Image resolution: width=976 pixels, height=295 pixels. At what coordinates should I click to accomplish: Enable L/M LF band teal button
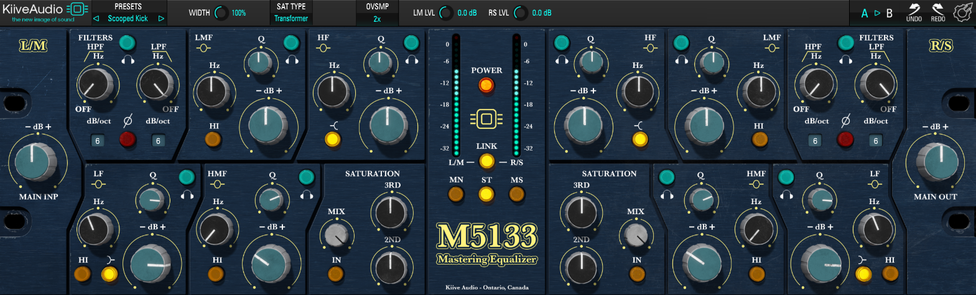coord(187,177)
